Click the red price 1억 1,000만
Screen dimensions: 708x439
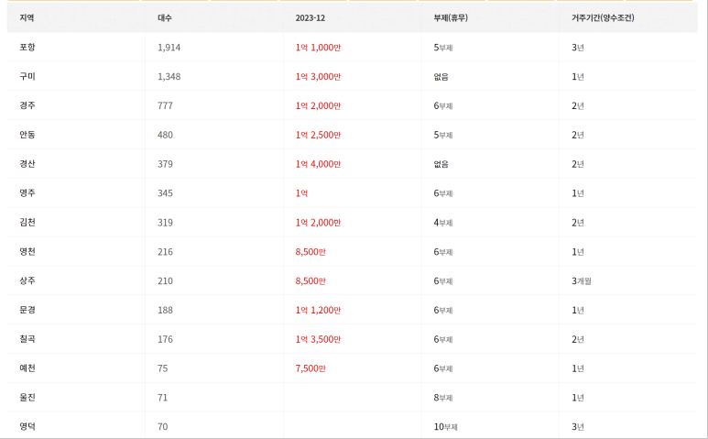coord(319,48)
